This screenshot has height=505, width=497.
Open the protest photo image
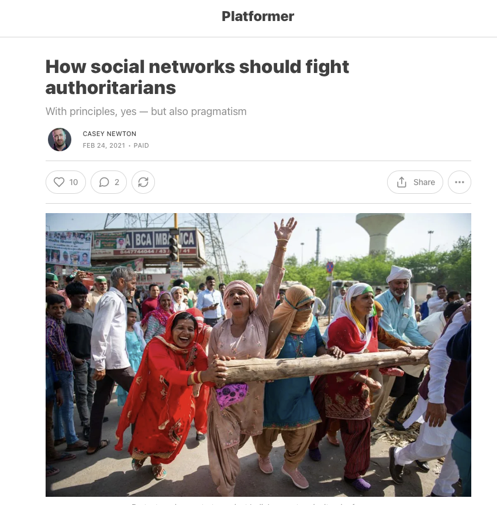[x=258, y=354]
